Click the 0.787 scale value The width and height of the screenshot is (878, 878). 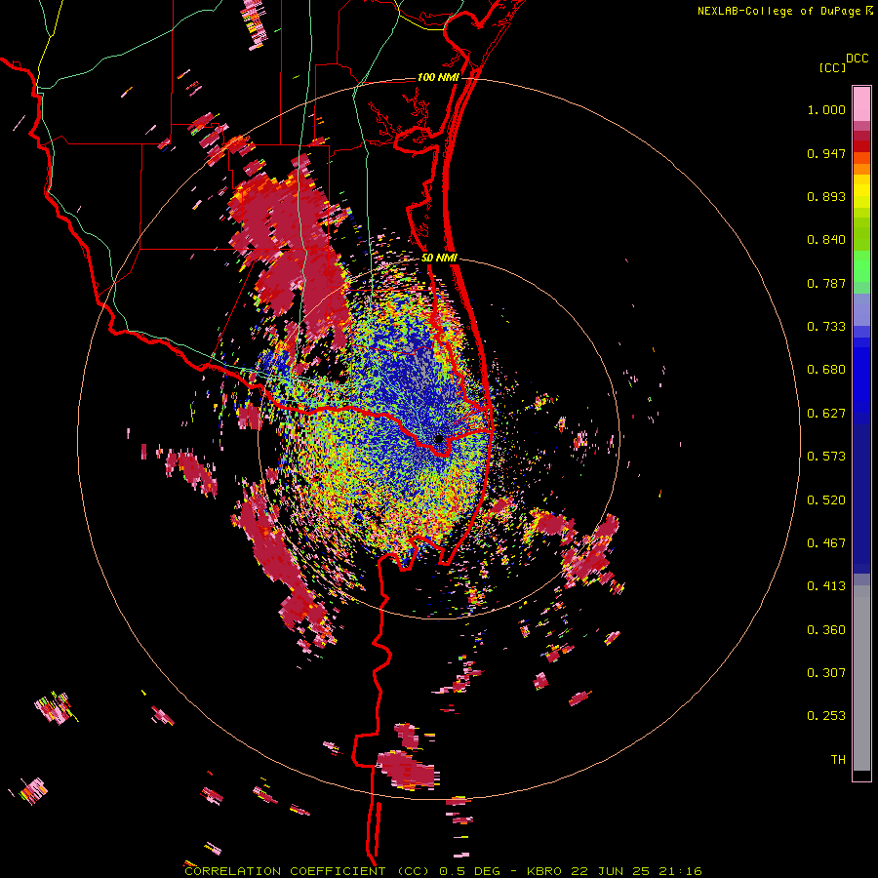tap(826, 283)
